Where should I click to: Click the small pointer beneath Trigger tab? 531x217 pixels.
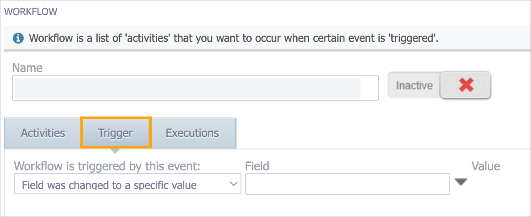point(115,151)
